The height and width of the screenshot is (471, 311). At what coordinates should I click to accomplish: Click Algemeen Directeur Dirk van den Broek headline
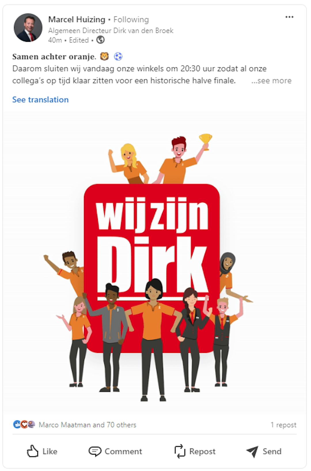[111, 31]
